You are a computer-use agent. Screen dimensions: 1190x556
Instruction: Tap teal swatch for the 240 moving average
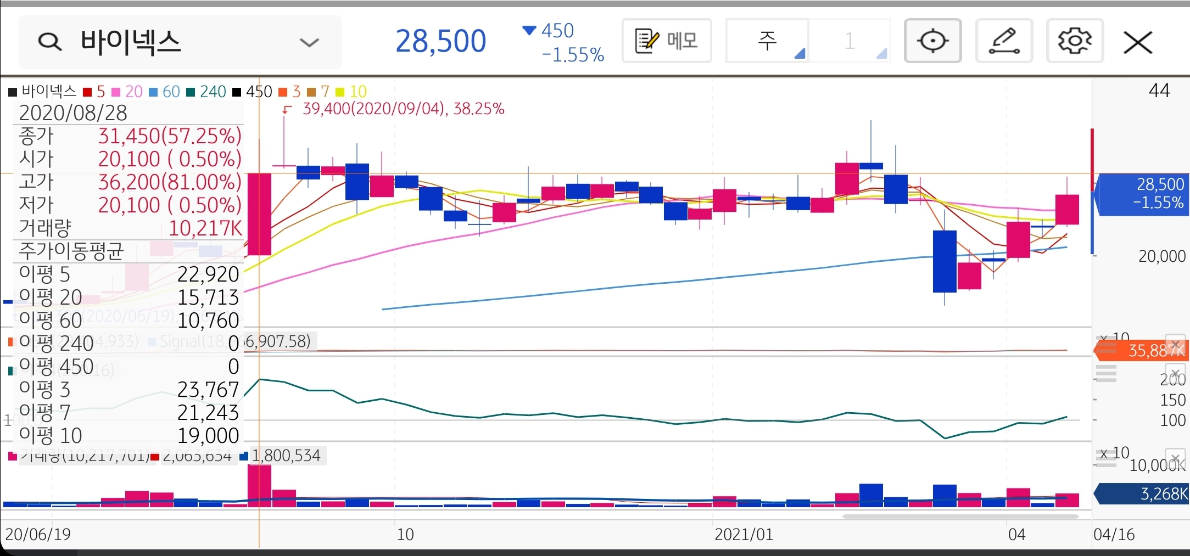tap(191, 92)
